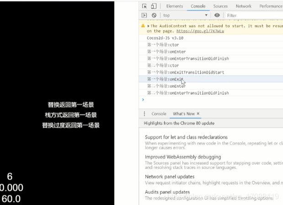Screen dimensions: 283x205
Task: Click Network panel updates heading
Action: tap(170, 177)
